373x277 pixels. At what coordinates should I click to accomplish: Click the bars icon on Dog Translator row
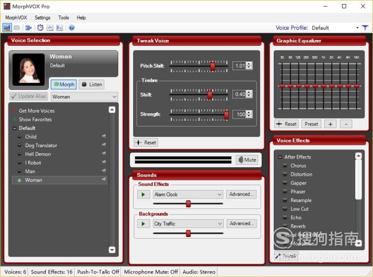pyautogui.click(x=104, y=144)
